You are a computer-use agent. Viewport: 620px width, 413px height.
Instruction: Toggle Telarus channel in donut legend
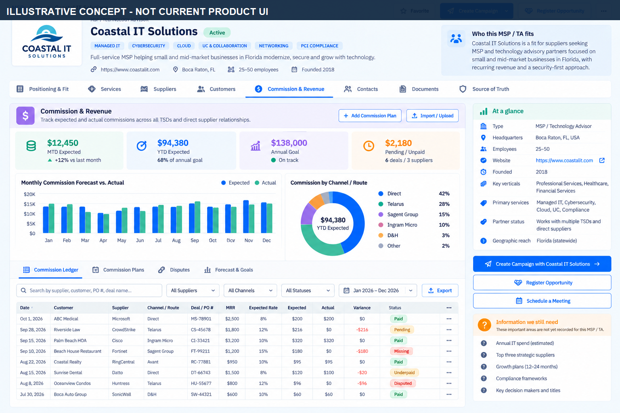coord(391,204)
